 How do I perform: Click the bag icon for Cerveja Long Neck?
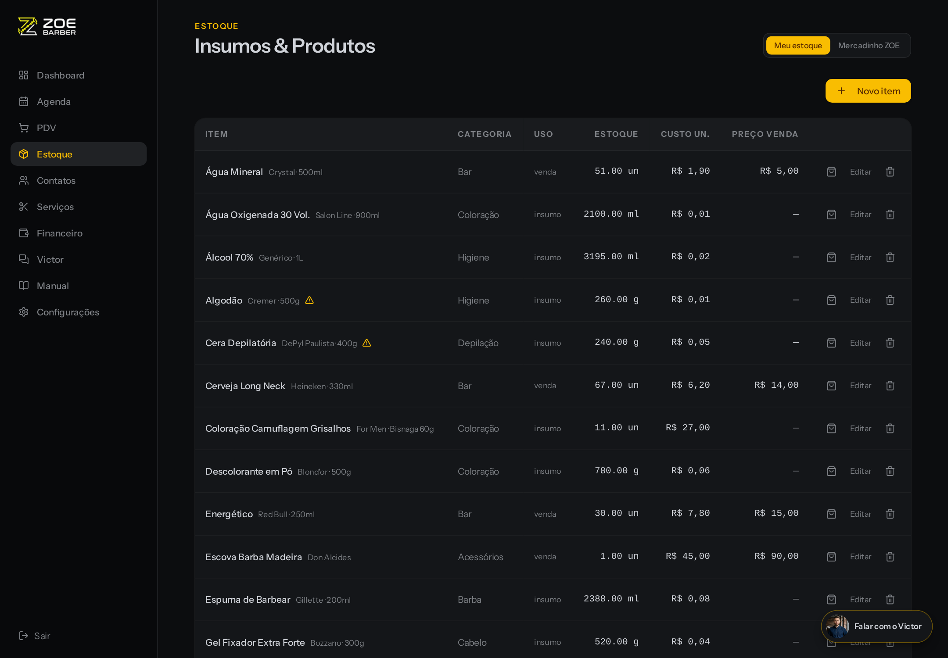tap(831, 386)
